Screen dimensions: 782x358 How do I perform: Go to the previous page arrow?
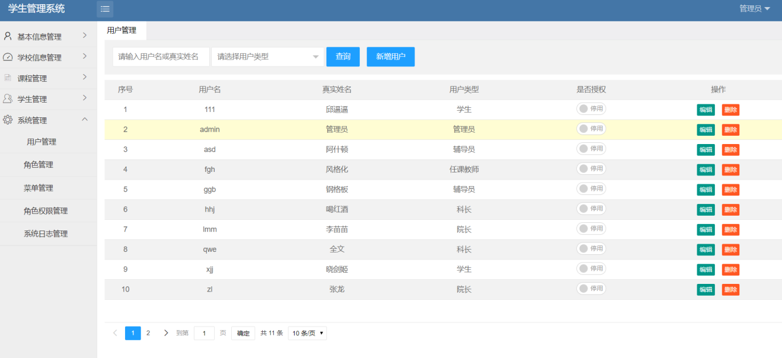click(115, 333)
